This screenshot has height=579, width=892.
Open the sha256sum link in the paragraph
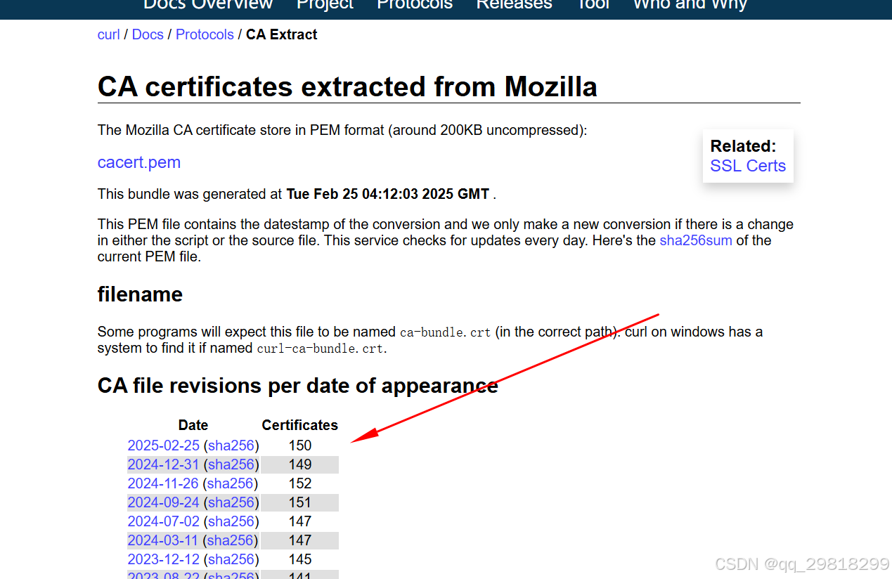click(696, 240)
